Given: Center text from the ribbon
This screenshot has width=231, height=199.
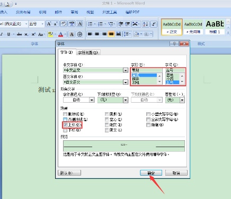Looking at the screenshot, I should point(97,34).
